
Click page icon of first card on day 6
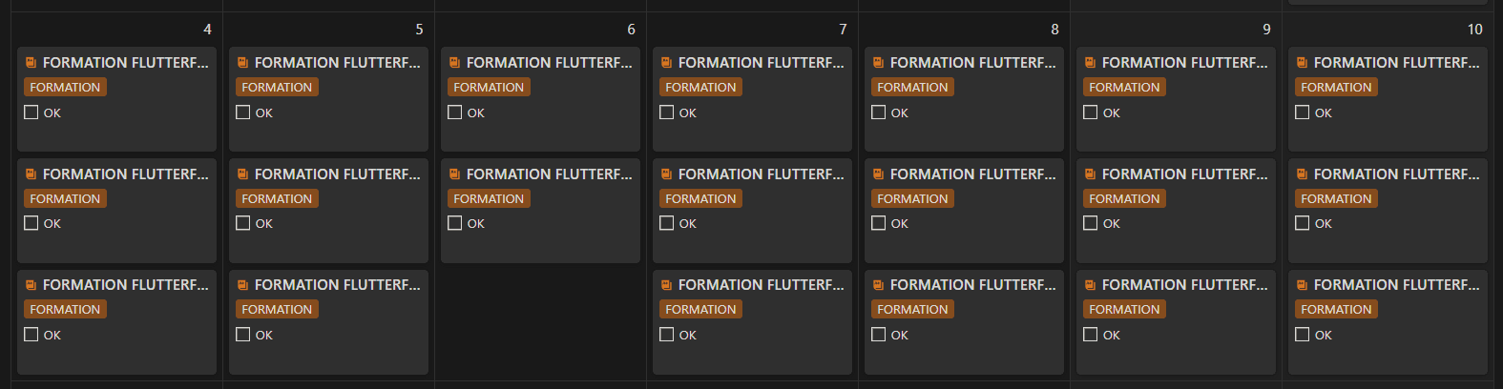(x=455, y=63)
